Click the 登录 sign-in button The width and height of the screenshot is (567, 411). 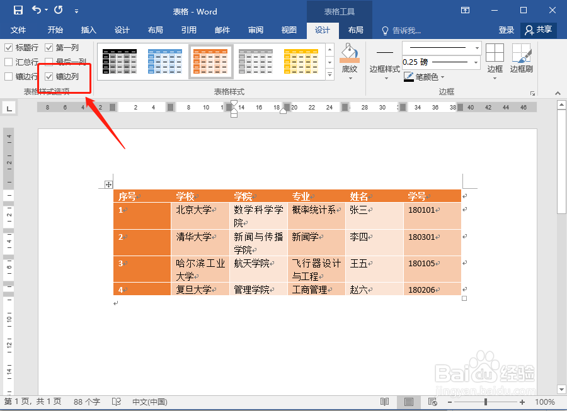[x=507, y=30]
